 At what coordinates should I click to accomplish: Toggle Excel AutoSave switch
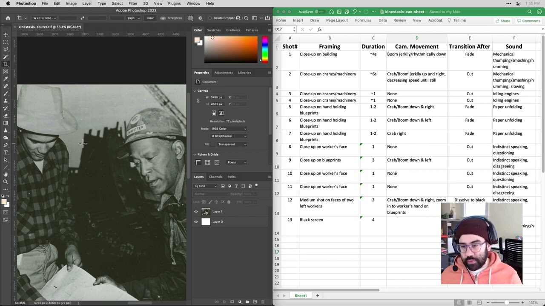[319, 12]
